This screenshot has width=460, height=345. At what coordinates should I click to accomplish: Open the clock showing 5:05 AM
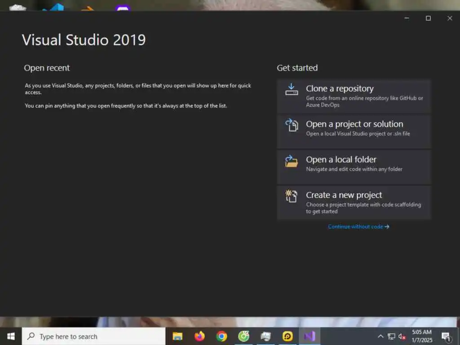point(422,336)
